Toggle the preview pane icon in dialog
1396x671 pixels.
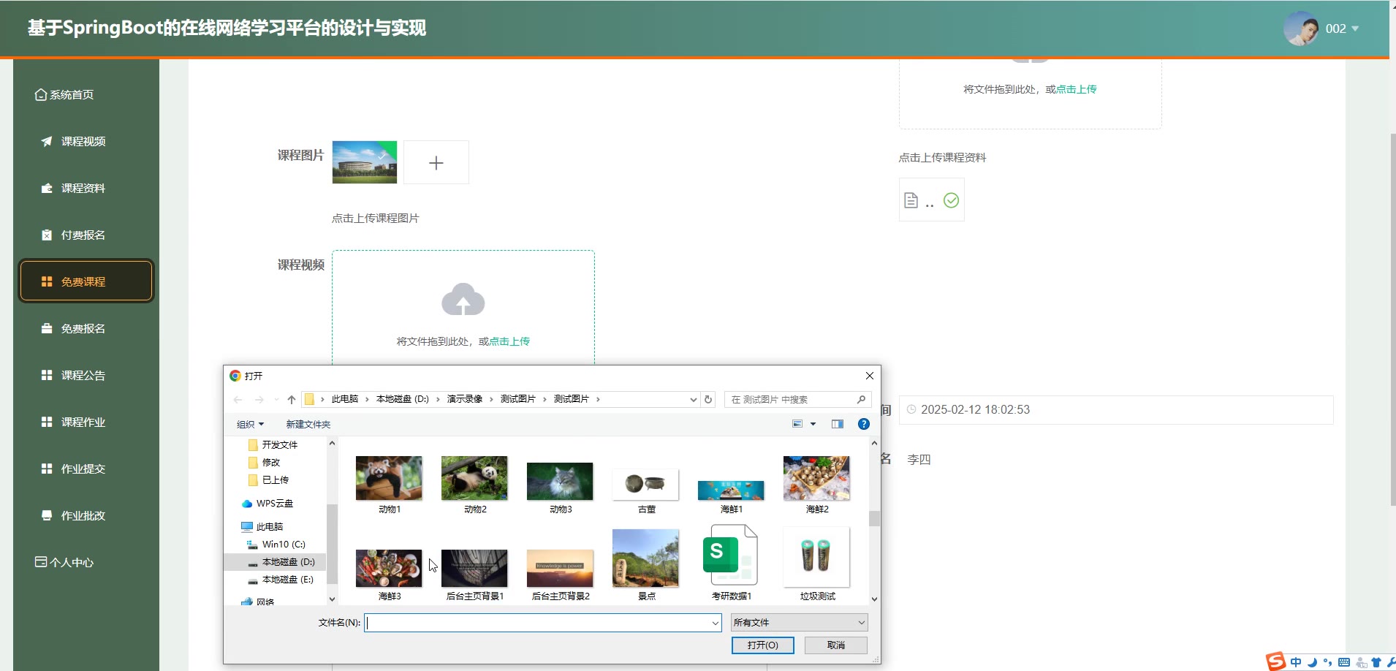[x=838, y=424]
